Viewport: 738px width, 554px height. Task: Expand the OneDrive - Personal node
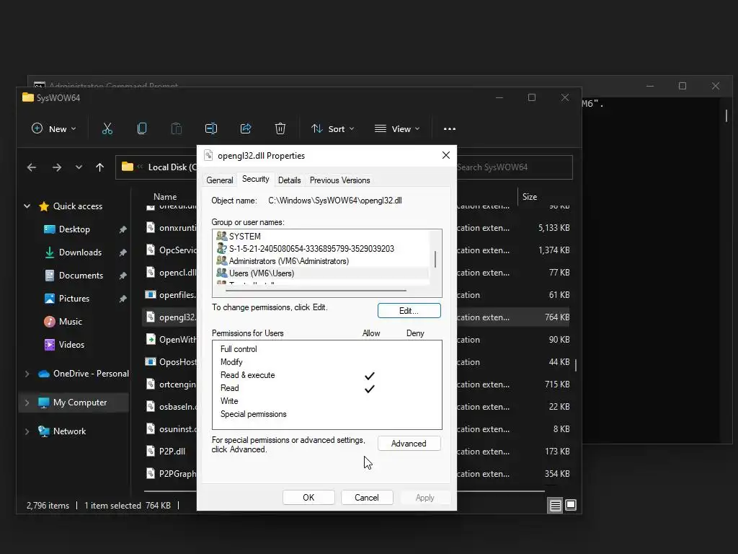[x=27, y=374]
